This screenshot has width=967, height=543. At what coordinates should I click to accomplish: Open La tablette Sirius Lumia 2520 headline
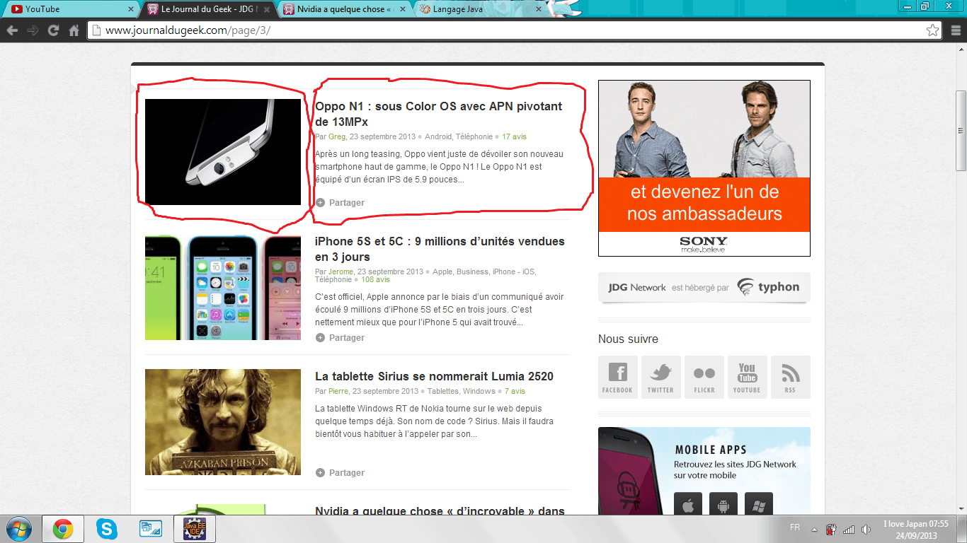click(x=434, y=376)
